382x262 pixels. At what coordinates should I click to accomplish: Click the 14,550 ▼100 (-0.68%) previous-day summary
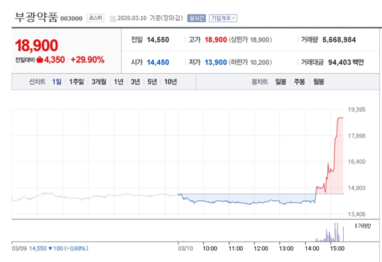tap(59, 249)
